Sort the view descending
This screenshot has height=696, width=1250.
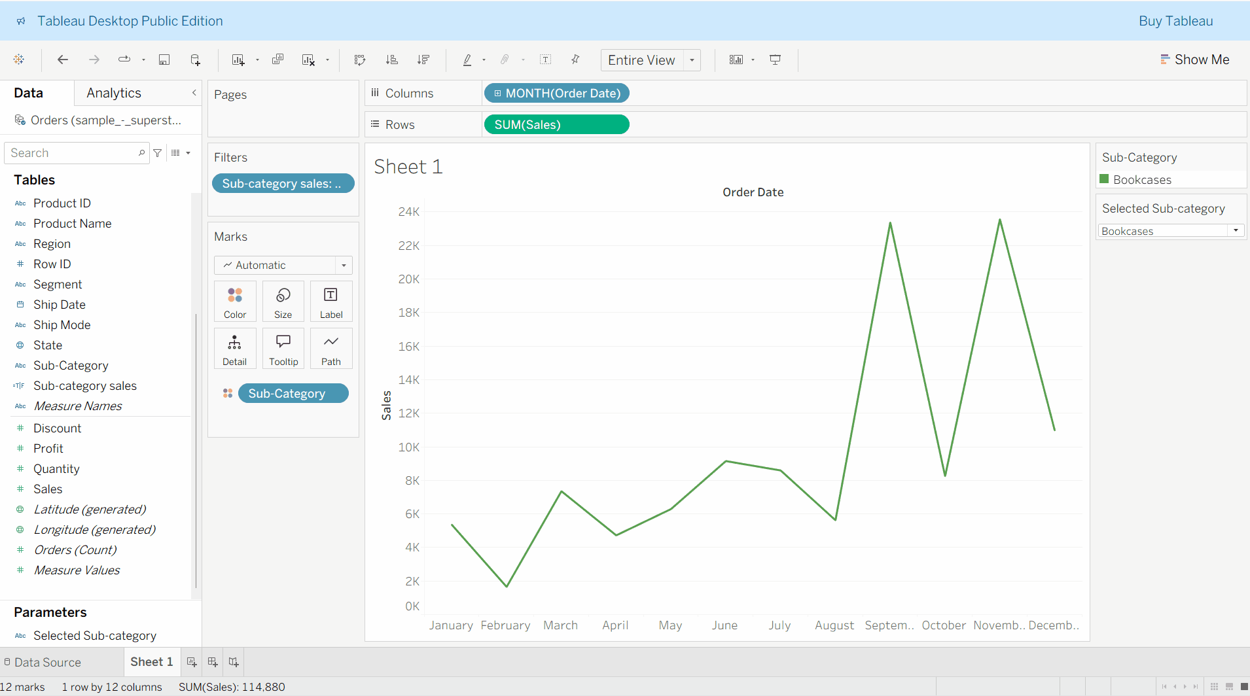click(x=423, y=59)
